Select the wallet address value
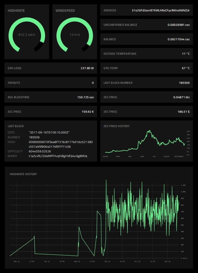Image resolution: width=198 pixels, height=273 pixels. tap(161, 10)
